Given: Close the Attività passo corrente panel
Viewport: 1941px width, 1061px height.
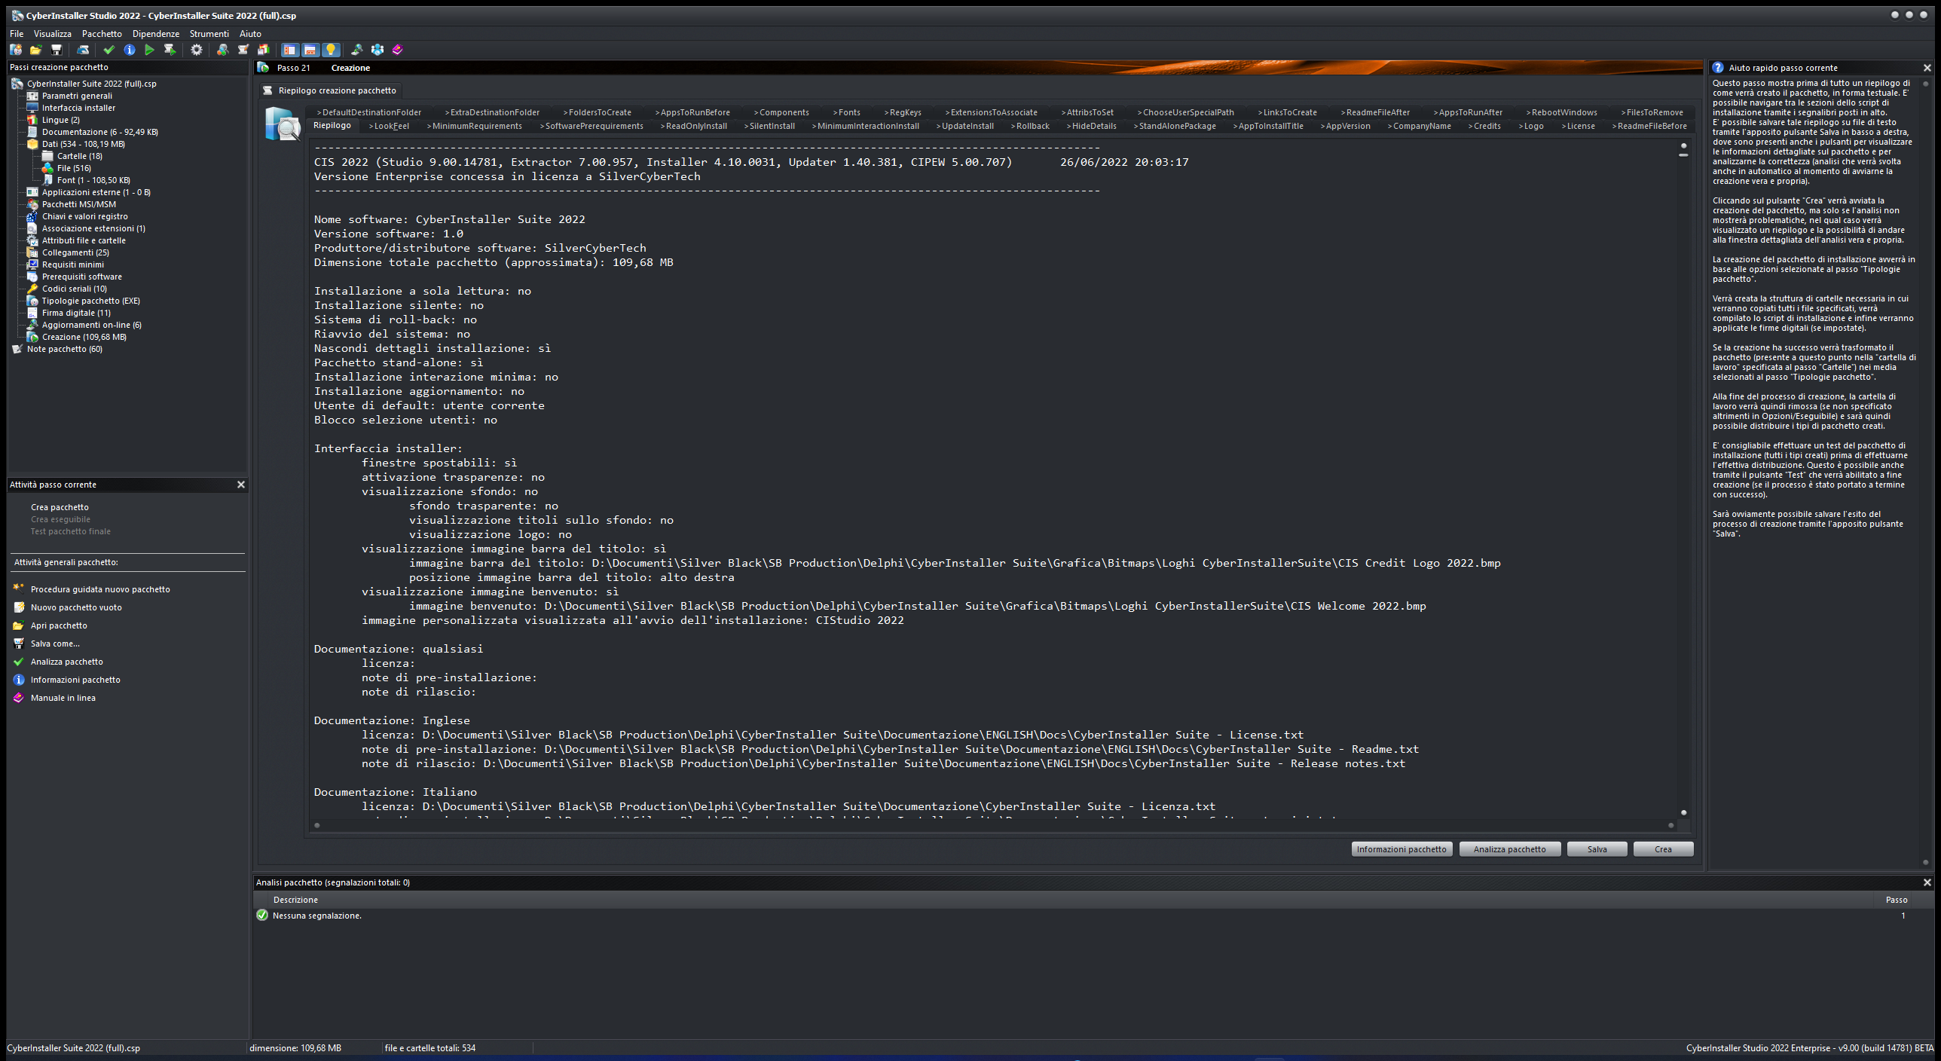Looking at the screenshot, I should pos(241,485).
